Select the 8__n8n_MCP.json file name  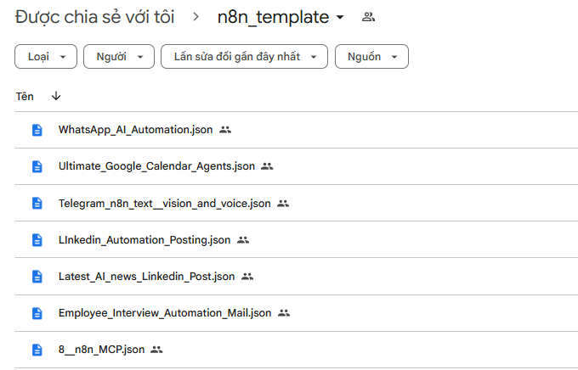pyautogui.click(x=101, y=350)
